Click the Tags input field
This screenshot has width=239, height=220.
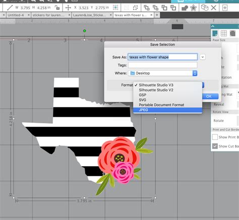click(x=162, y=65)
